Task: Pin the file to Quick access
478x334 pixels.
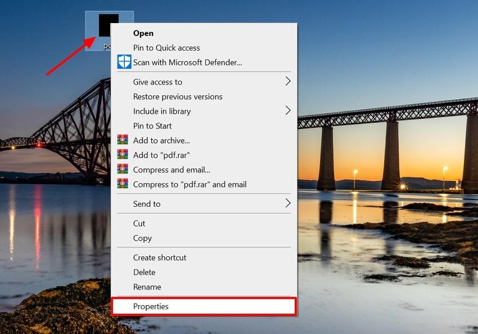Action: coord(166,48)
